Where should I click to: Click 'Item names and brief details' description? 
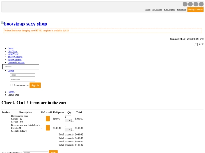coord(26,125)
